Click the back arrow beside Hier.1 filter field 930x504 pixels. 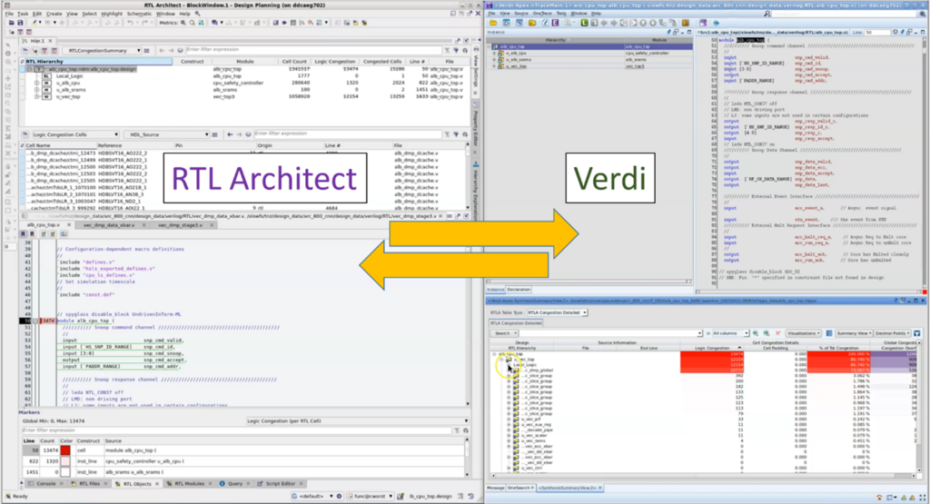[162, 51]
